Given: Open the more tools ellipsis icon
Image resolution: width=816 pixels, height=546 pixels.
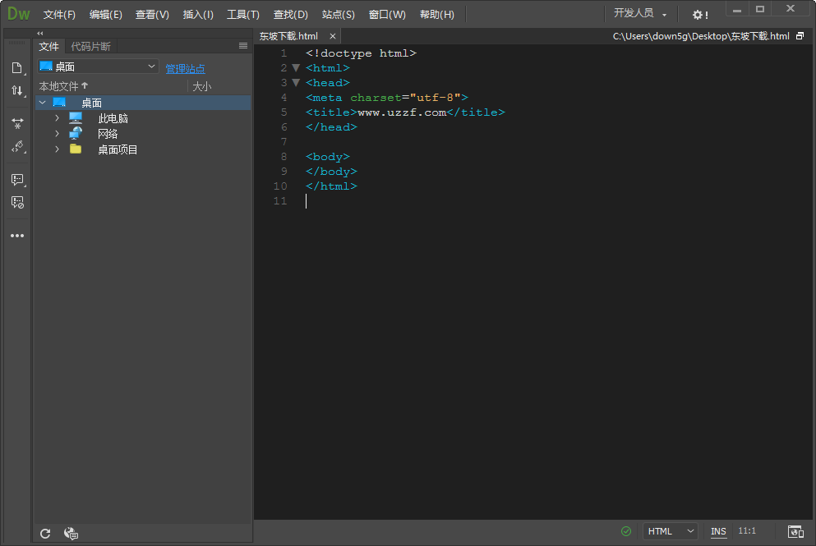Looking at the screenshot, I should (17, 236).
